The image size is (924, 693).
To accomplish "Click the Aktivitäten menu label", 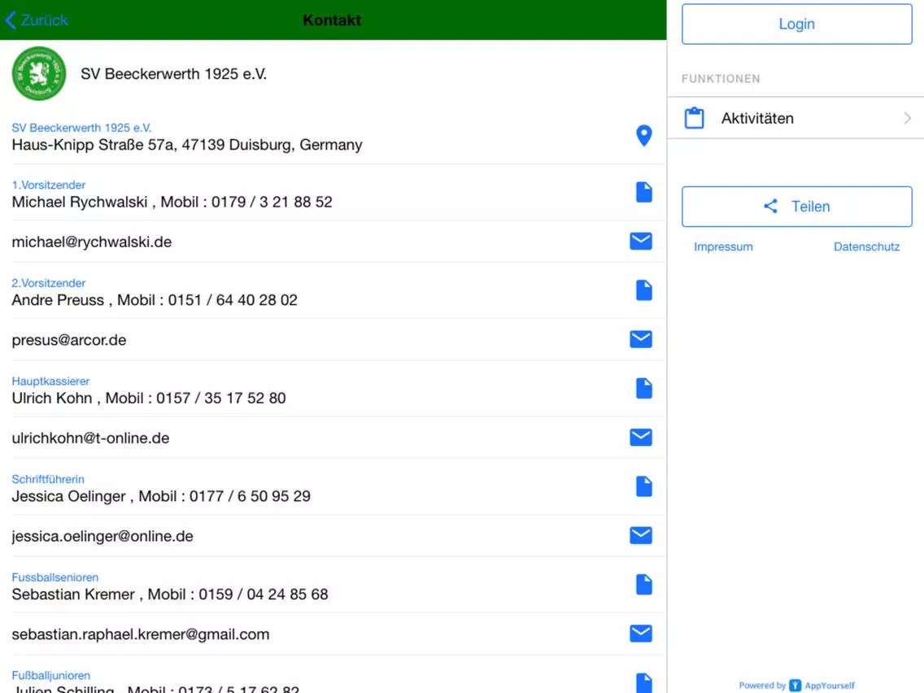I will click(x=757, y=119).
